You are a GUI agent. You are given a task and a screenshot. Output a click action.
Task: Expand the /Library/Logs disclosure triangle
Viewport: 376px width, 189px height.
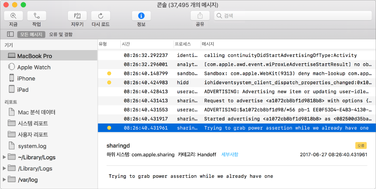(4, 168)
